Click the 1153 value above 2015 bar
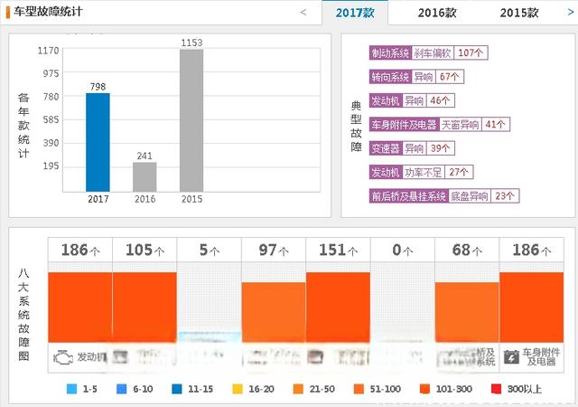This screenshot has height=407, width=578. pyautogui.click(x=191, y=43)
